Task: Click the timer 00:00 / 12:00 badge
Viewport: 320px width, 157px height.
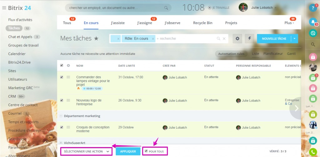Action: pos(92,88)
